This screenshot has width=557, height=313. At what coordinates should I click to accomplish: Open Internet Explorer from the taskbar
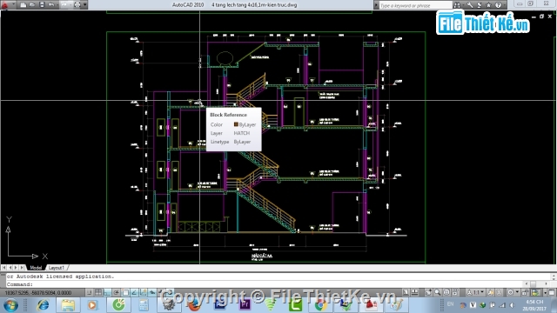click(x=44, y=305)
